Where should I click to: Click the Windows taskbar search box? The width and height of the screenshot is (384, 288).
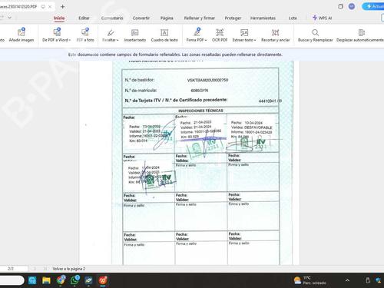tap(12, 280)
